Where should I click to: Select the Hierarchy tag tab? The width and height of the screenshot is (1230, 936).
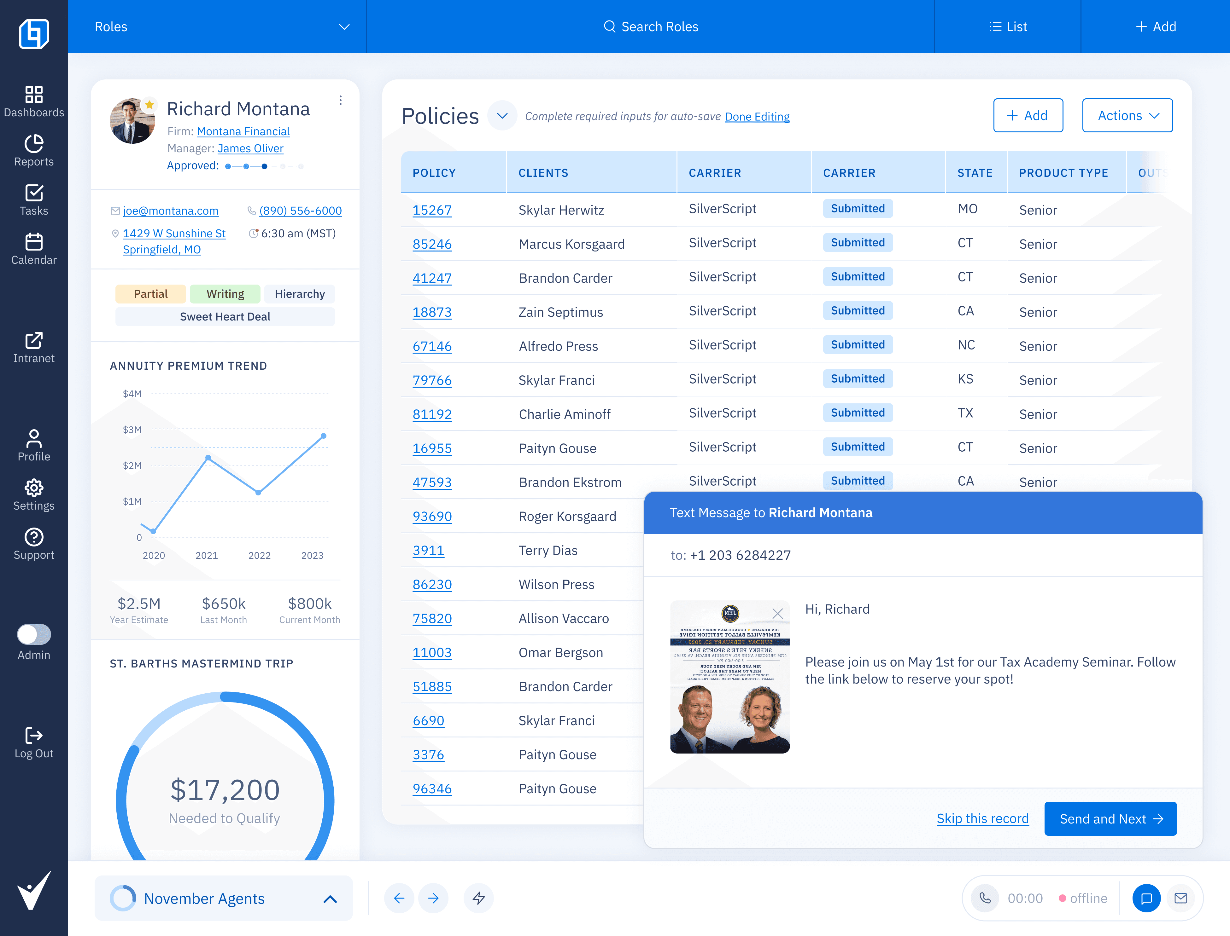coord(299,294)
